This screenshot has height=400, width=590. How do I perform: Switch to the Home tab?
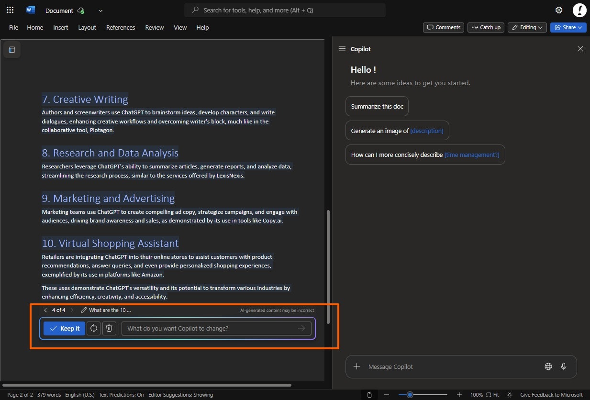35,27
